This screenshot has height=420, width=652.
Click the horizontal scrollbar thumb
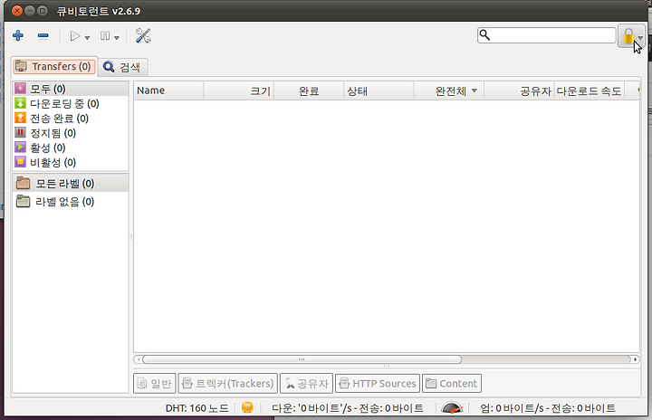point(302,359)
